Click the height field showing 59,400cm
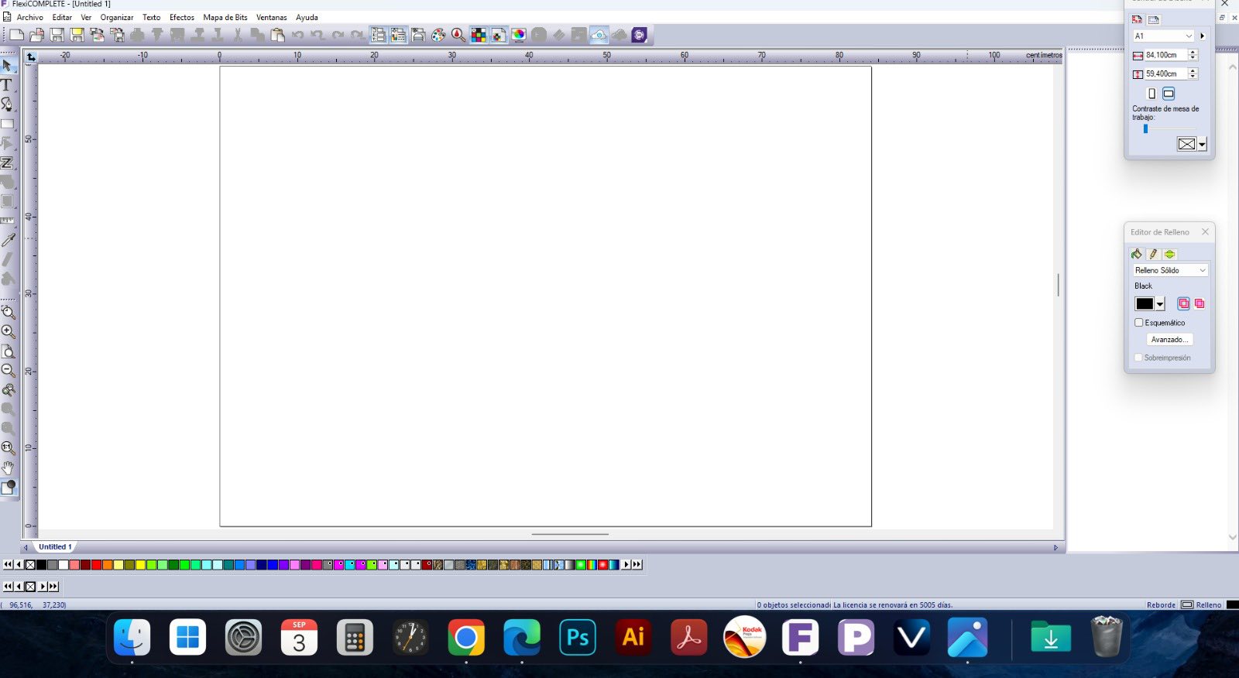This screenshot has width=1239, height=678. click(1166, 74)
